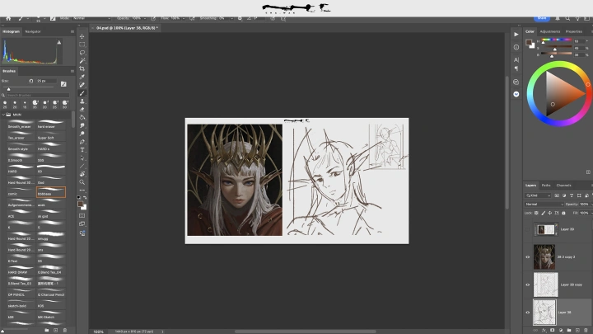
Task: Open the Opacity dropdown in options bar
Action: click(x=144, y=18)
